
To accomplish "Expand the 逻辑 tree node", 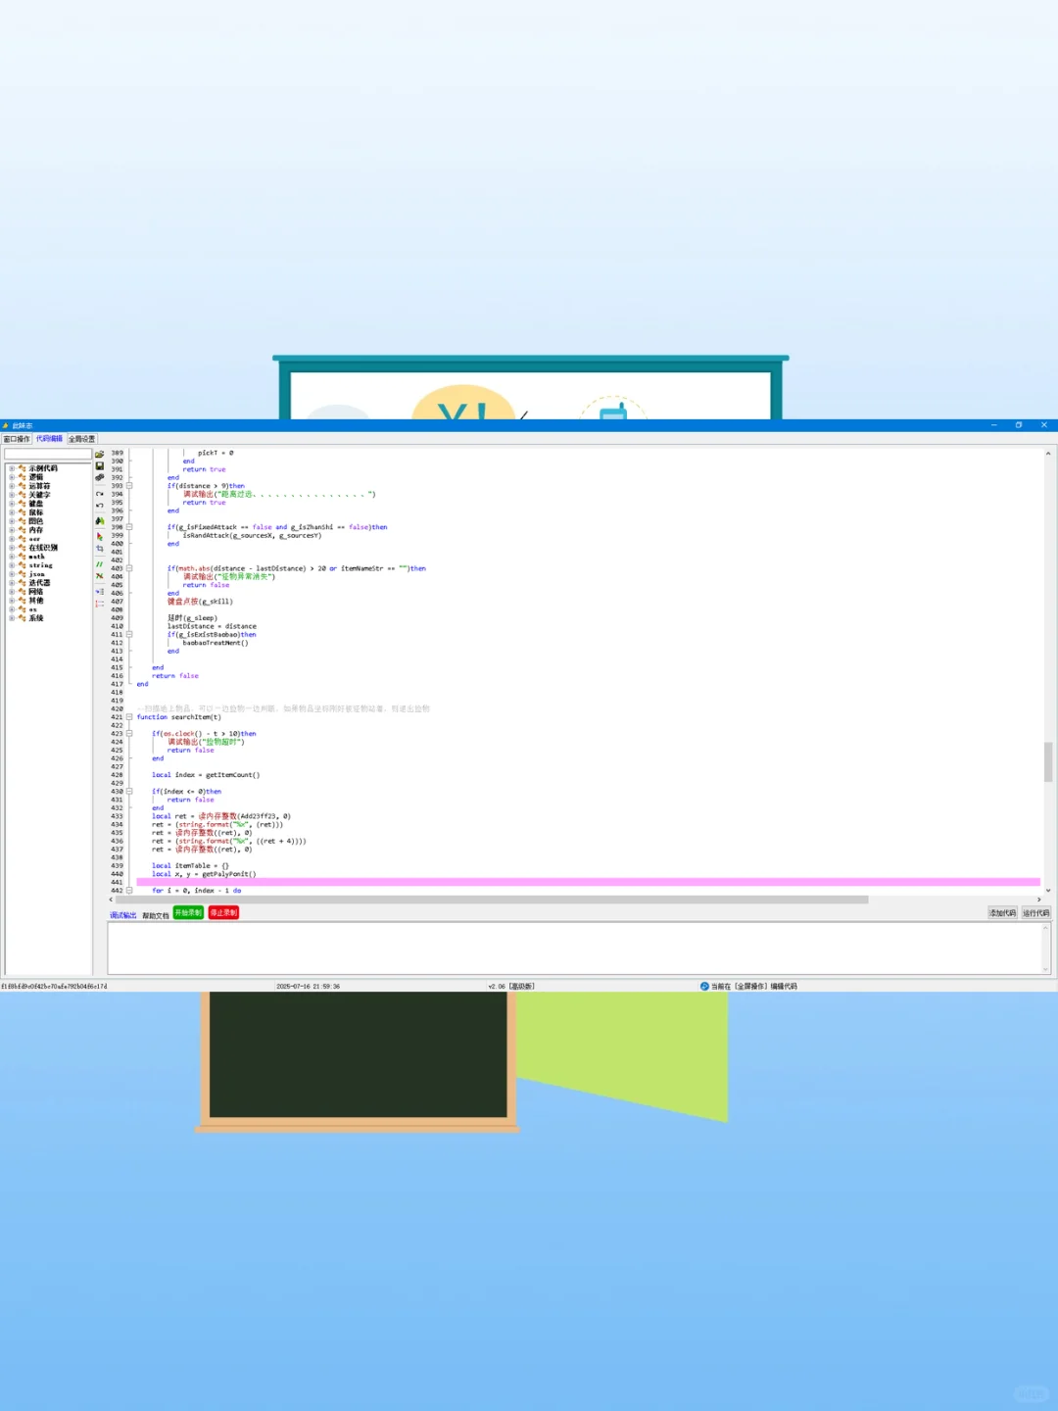I will (x=12, y=477).
